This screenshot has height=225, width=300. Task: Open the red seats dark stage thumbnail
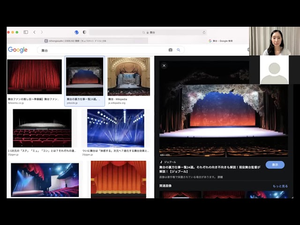[42, 128]
